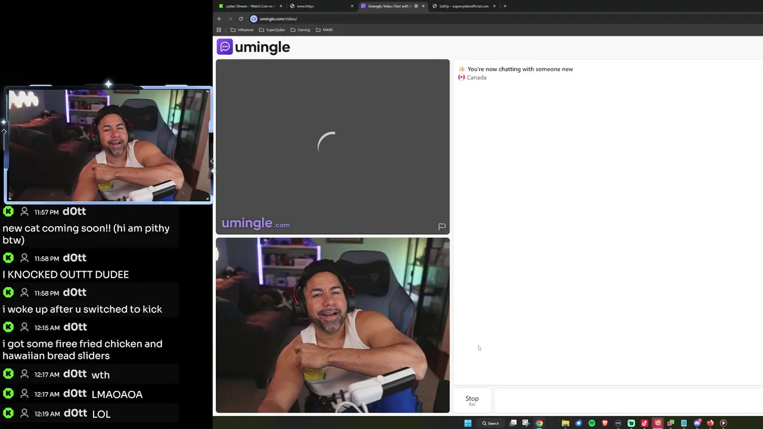The image size is (763, 429).
Task: Go back using the browser back arrow
Action: [x=219, y=18]
